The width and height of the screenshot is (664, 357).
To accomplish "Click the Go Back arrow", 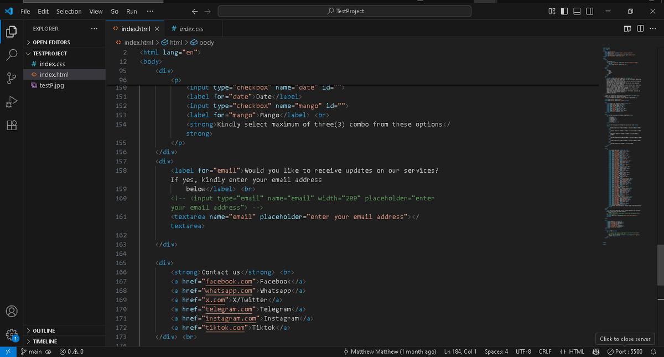I will (194, 11).
